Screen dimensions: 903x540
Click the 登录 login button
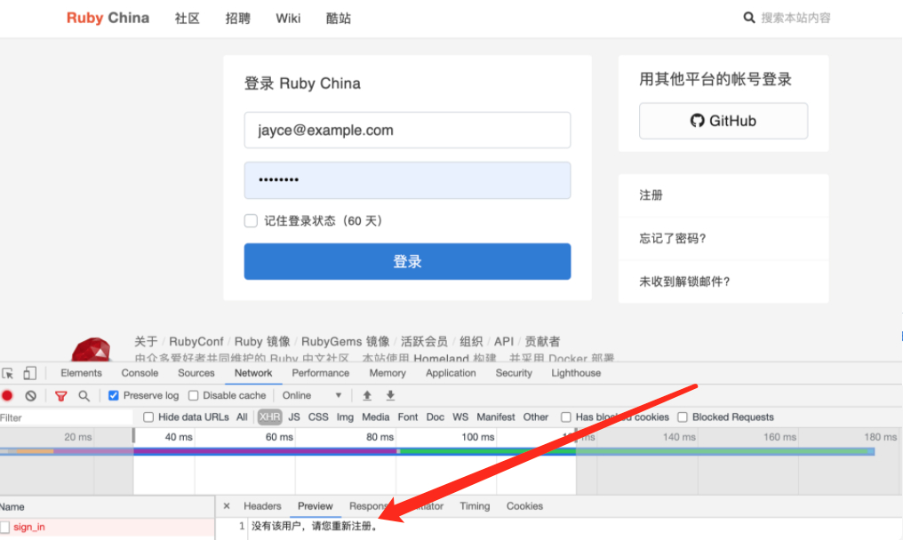tap(407, 261)
